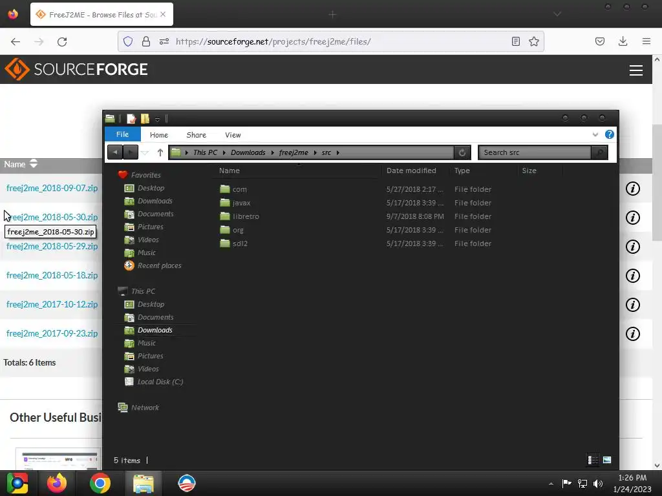Expand path arrow after freej2me
The image size is (662, 496).
point(315,152)
